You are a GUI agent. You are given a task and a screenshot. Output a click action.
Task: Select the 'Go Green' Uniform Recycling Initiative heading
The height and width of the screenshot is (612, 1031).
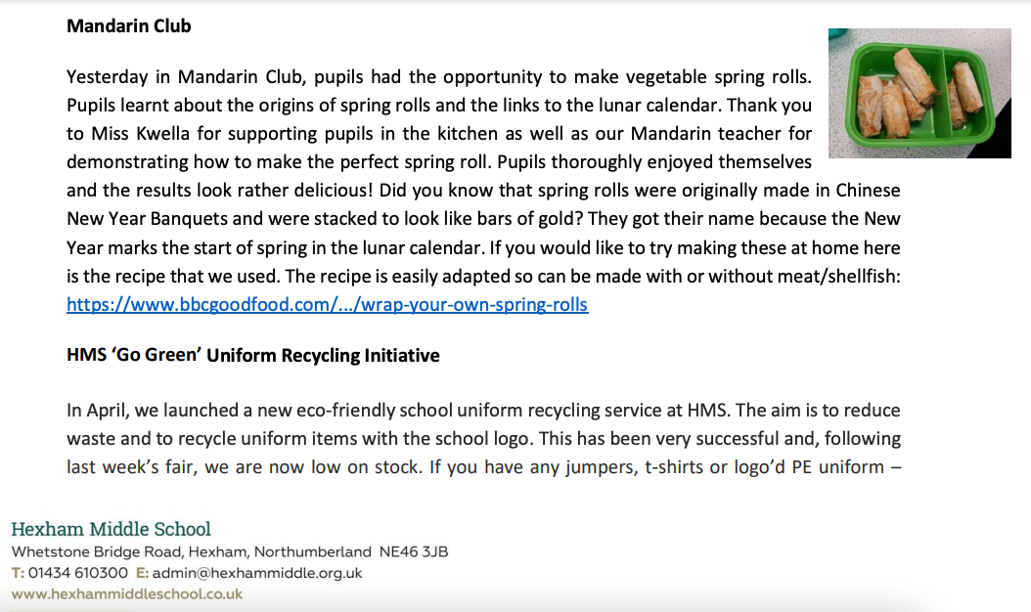point(252,355)
